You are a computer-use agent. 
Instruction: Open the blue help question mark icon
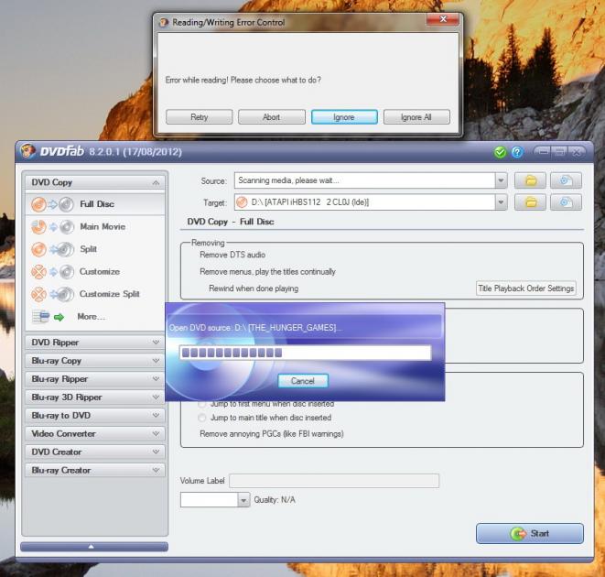click(x=517, y=152)
